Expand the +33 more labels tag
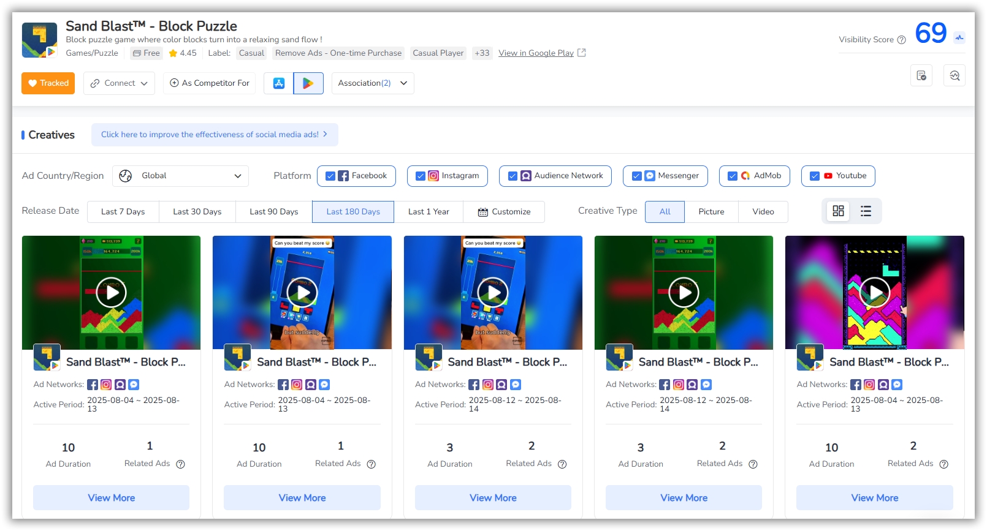This screenshot has height=531, width=987. point(482,53)
